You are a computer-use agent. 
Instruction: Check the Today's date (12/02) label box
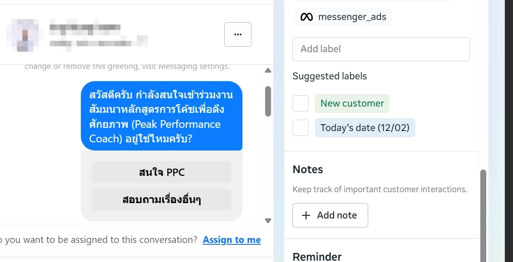click(301, 128)
